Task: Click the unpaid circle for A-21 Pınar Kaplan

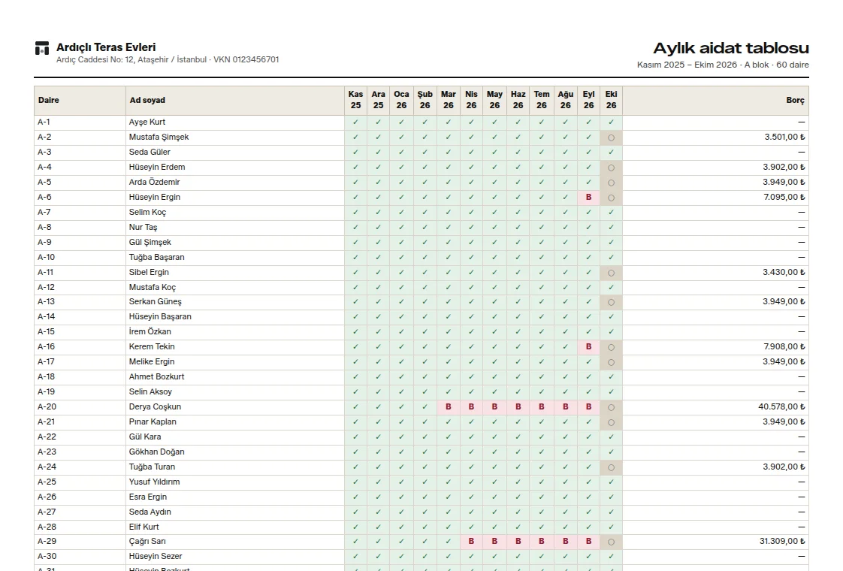Action: point(612,422)
